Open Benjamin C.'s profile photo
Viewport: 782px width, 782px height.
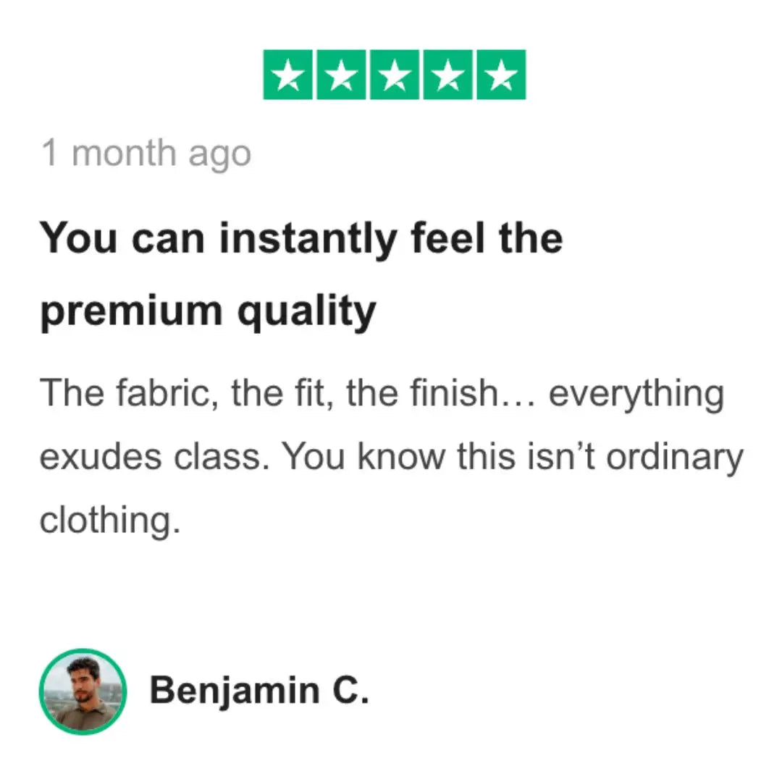(83, 691)
